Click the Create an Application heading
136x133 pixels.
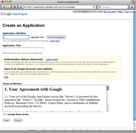coord(24,25)
